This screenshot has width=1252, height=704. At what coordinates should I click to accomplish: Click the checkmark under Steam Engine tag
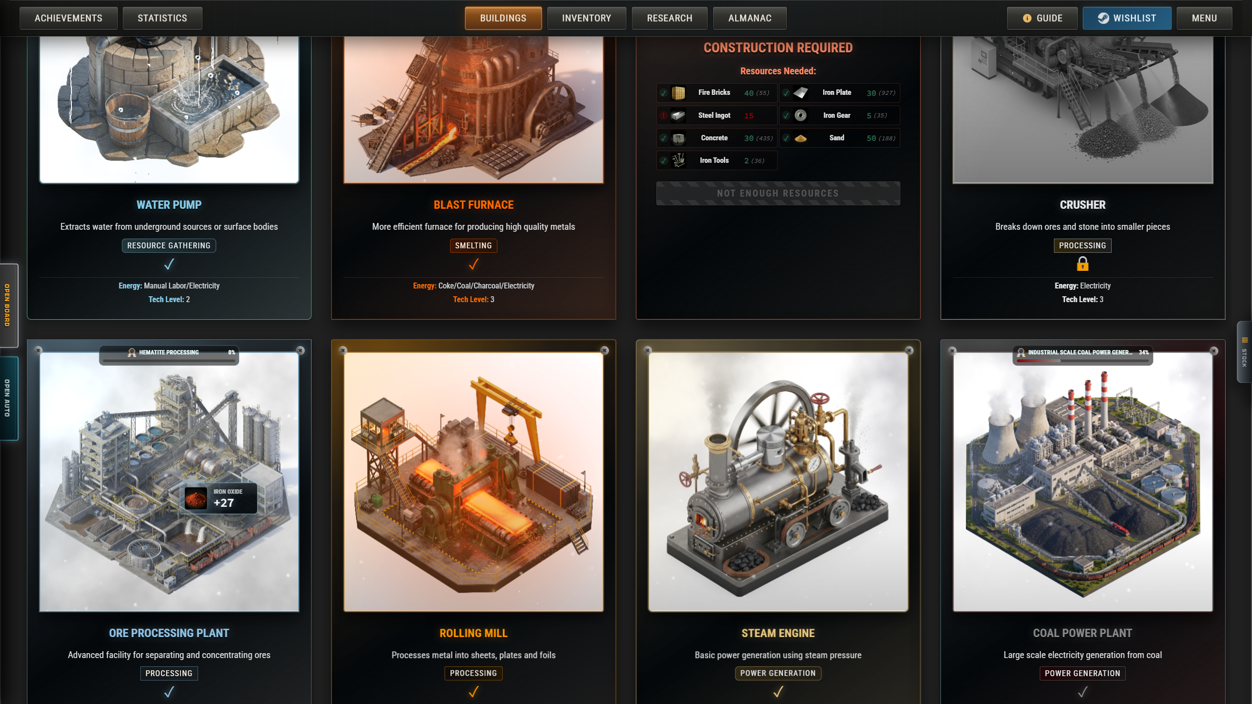pyautogui.click(x=778, y=692)
